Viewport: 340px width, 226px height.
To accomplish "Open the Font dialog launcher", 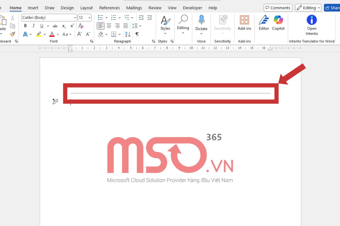I will [92, 41].
